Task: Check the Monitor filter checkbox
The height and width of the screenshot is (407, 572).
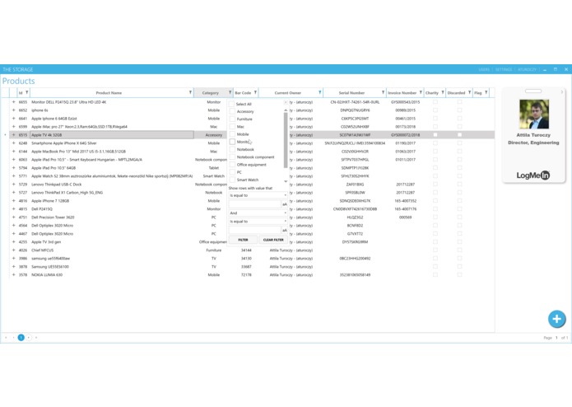Action: tap(232, 142)
